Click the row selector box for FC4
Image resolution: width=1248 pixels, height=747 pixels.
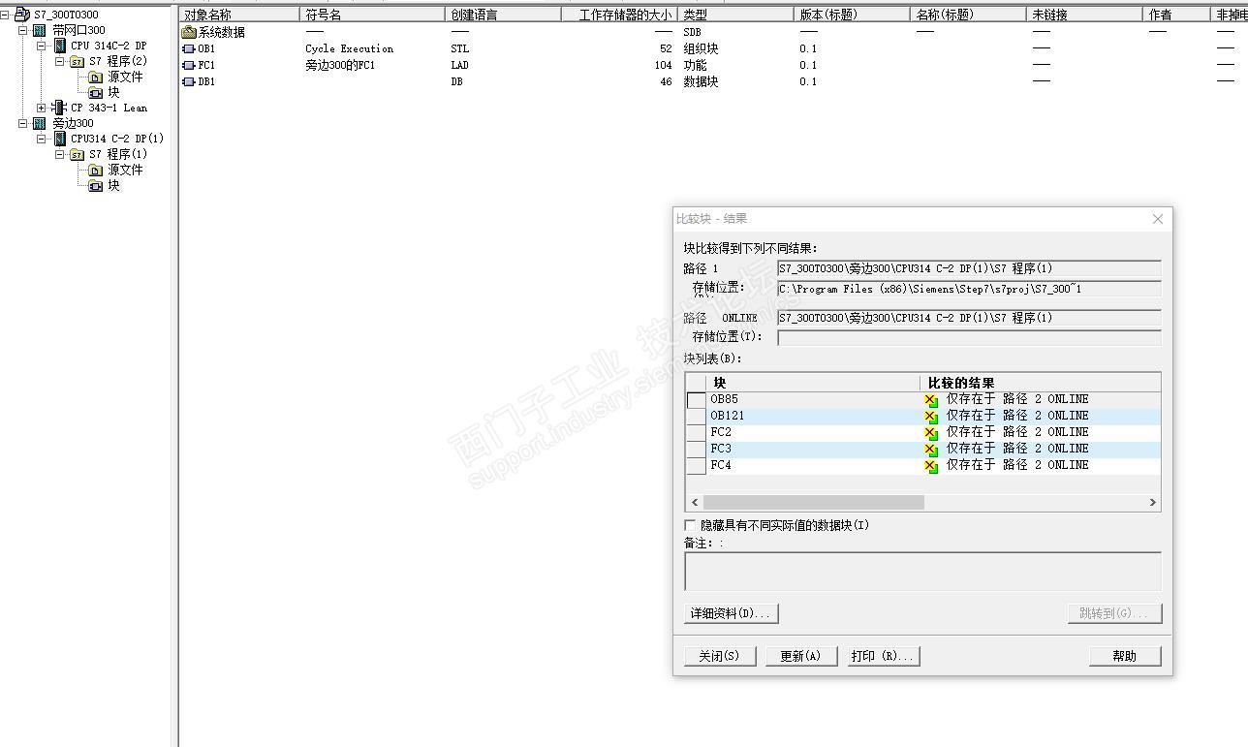(x=696, y=465)
